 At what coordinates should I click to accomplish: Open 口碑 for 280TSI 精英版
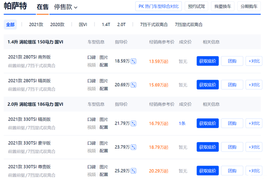pyautogui.click(x=92, y=81)
